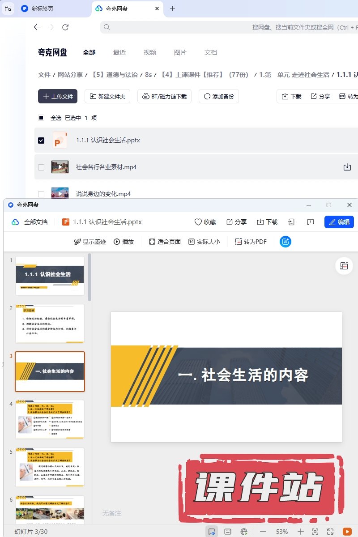Click the floating PDF convert icon
358x537 pixels.
[344, 266]
